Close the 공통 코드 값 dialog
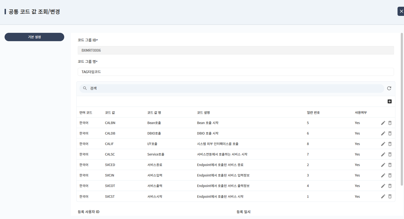404x219 pixels. (x=401, y=11)
